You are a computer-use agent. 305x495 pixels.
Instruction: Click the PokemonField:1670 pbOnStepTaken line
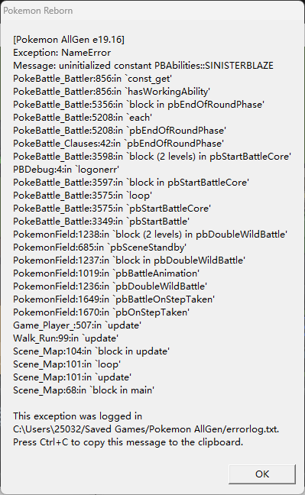tap(101, 312)
